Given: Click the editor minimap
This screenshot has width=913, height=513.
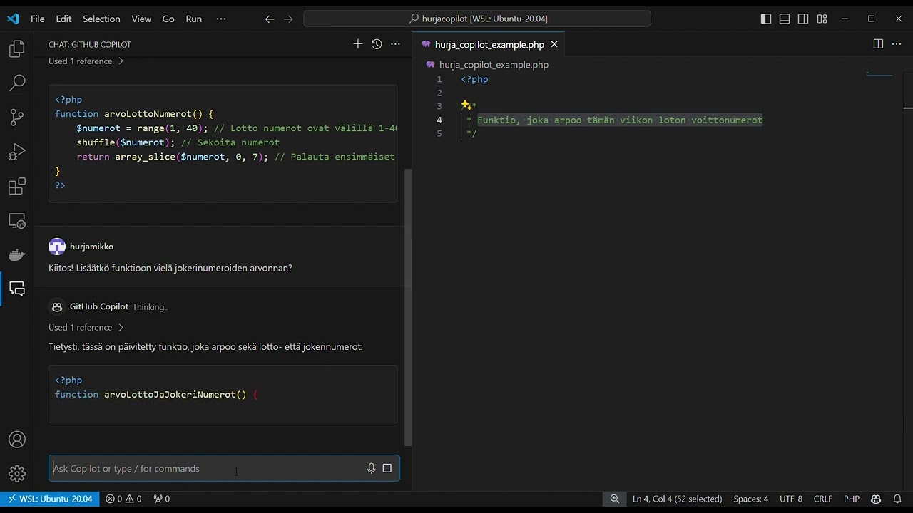Looking at the screenshot, I should point(879,74).
